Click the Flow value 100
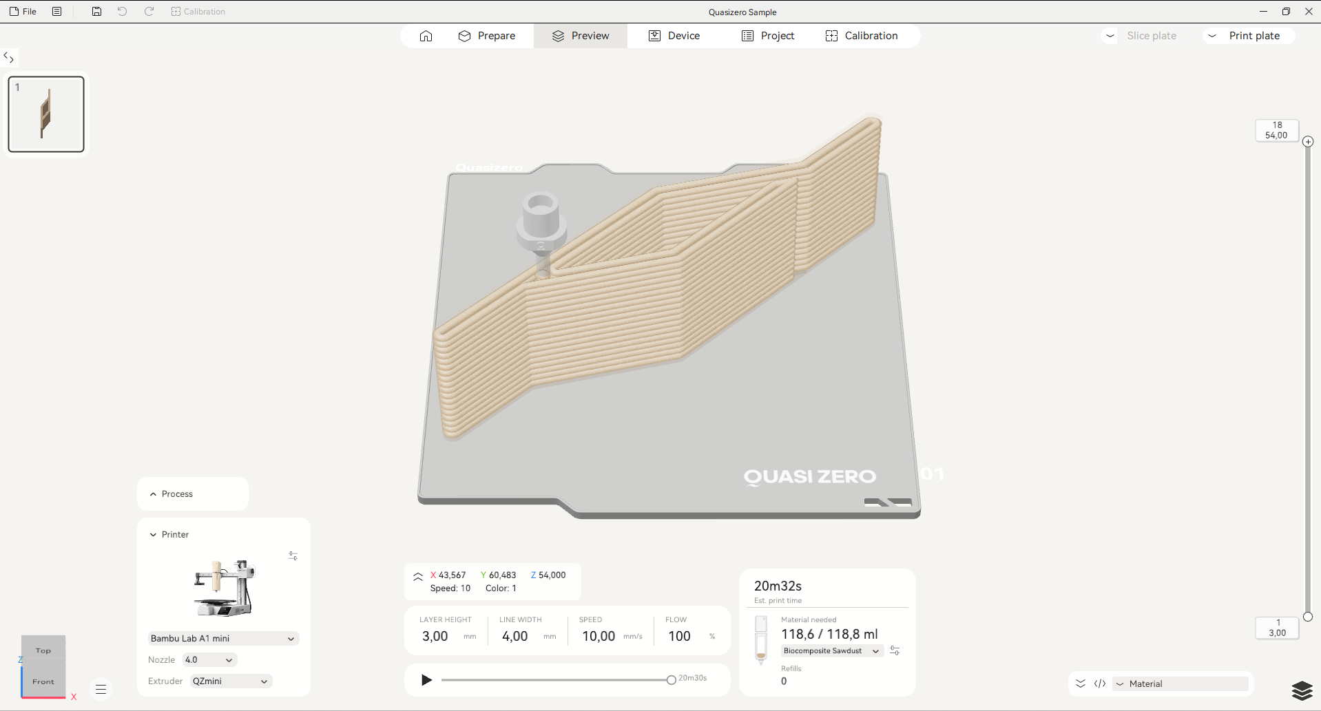 [679, 637]
